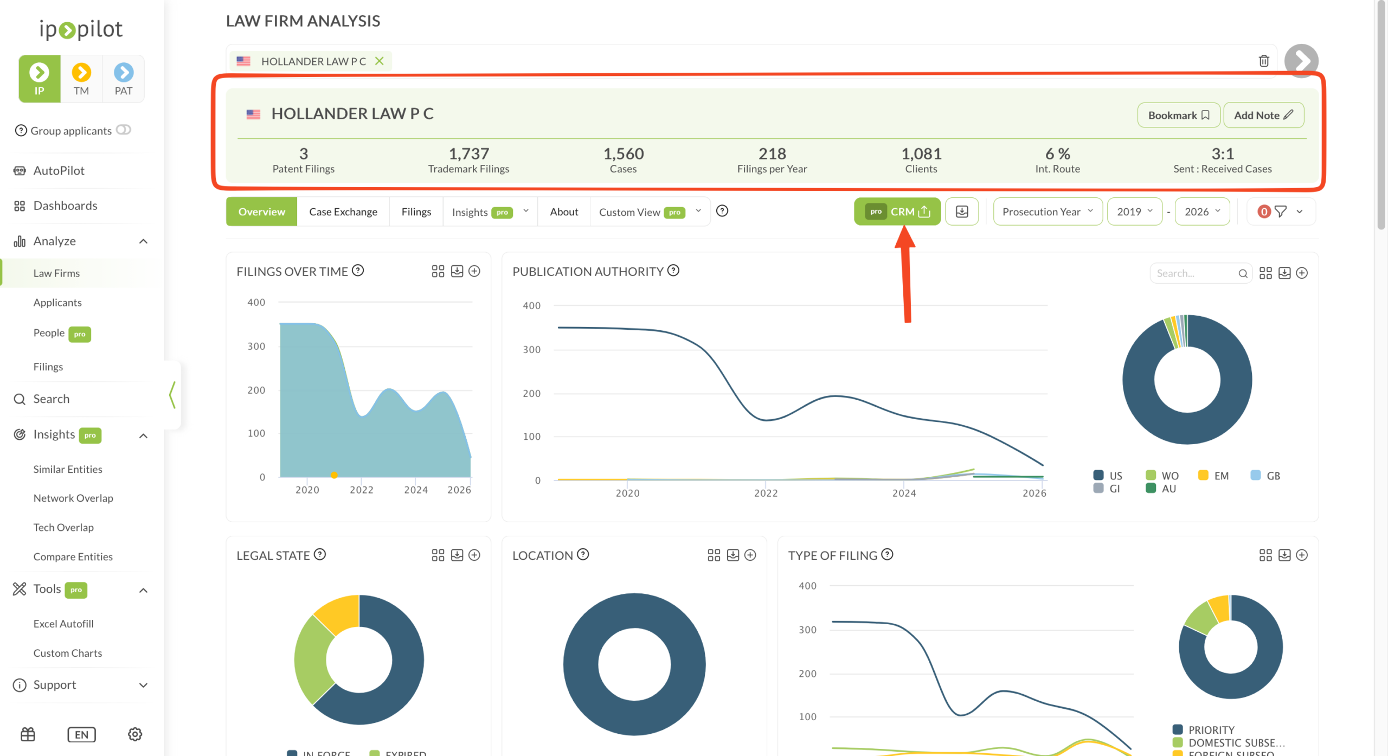Viewport: 1388px width, 756px height.
Task: Click the trash icon in the search bar
Action: (1264, 61)
